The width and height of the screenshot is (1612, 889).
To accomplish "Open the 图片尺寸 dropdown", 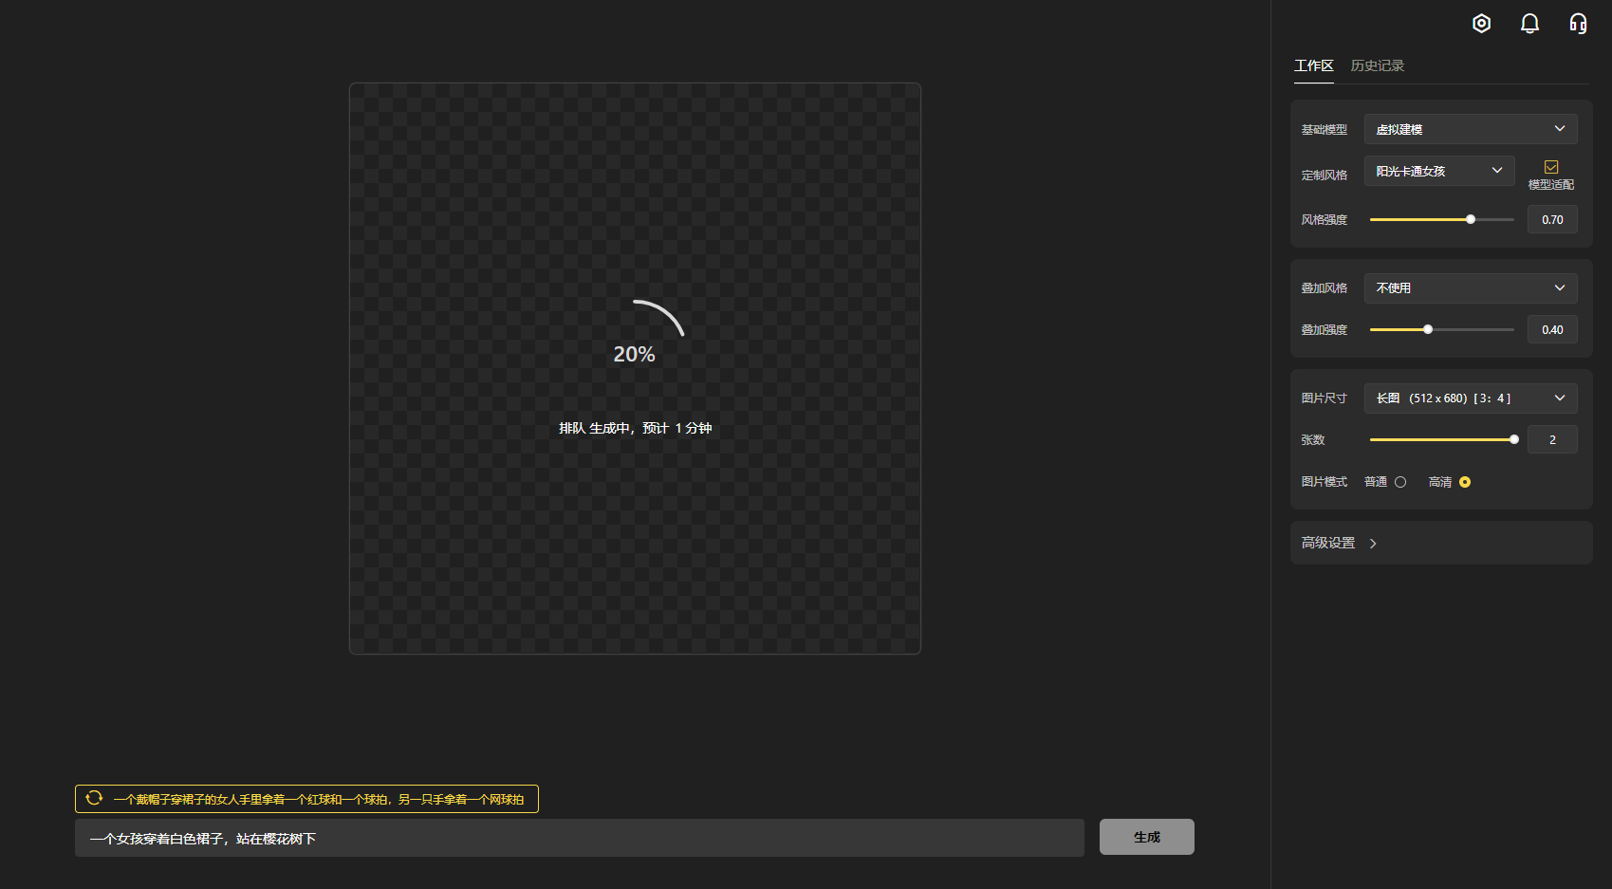I will coord(1470,398).
